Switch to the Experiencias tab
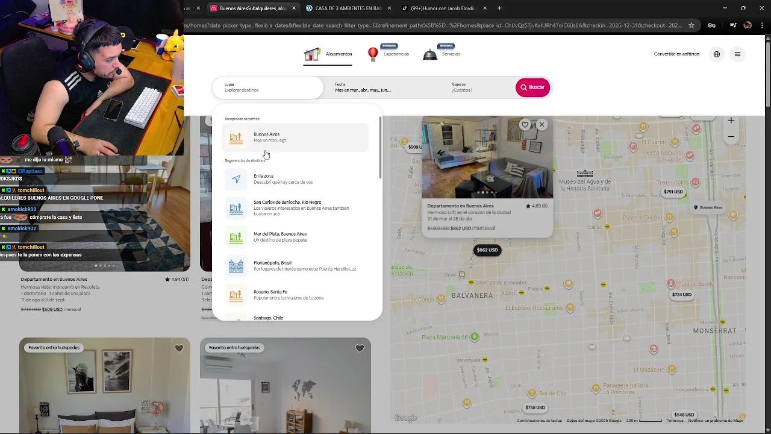771x434 pixels. point(388,54)
